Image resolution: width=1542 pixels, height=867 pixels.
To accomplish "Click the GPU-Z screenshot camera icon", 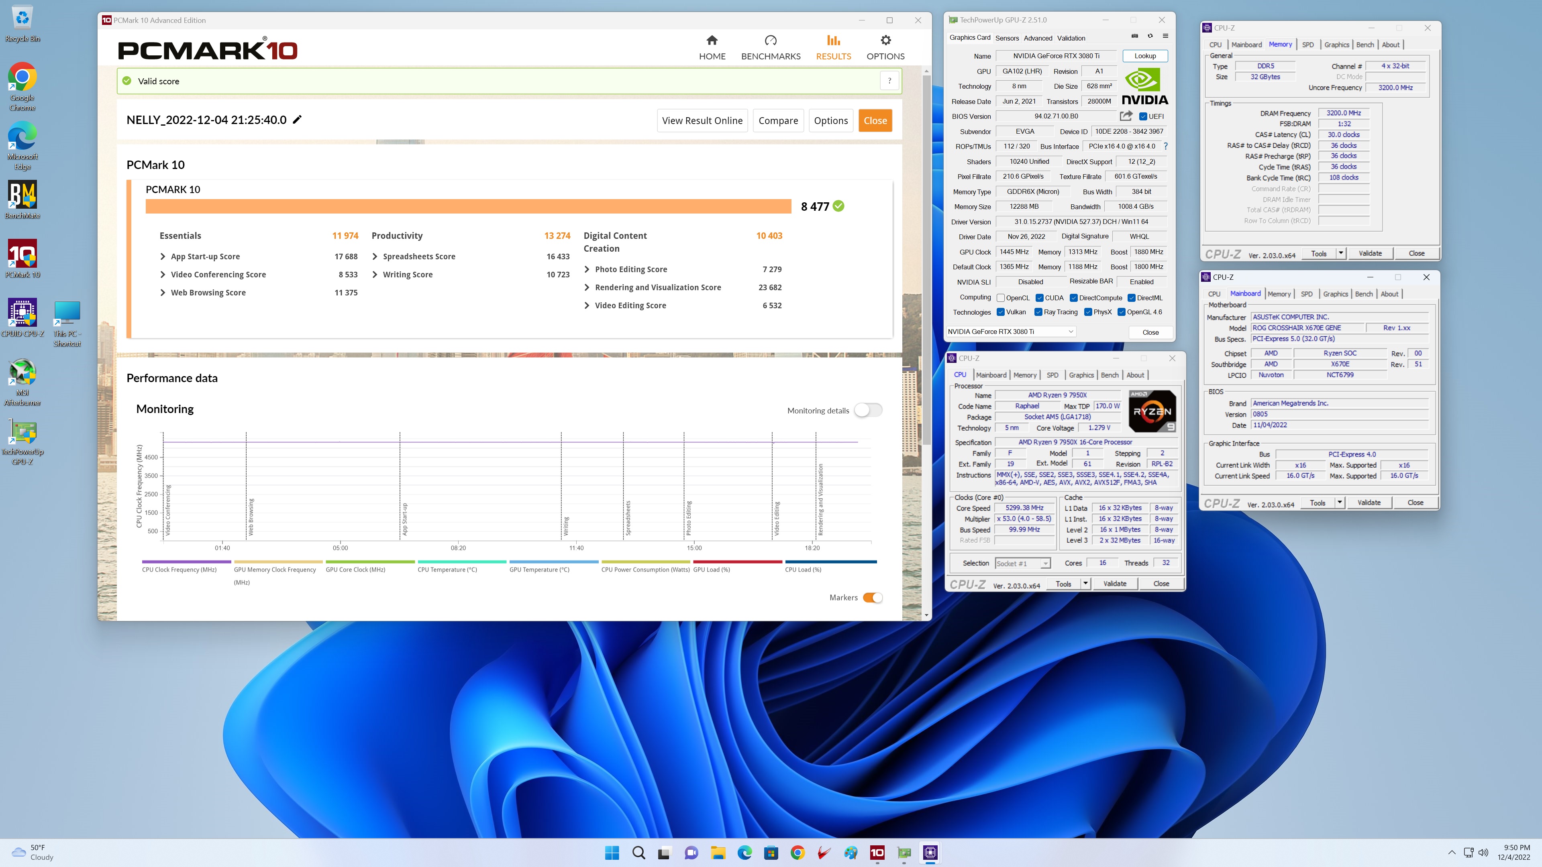I will (1134, 36).
